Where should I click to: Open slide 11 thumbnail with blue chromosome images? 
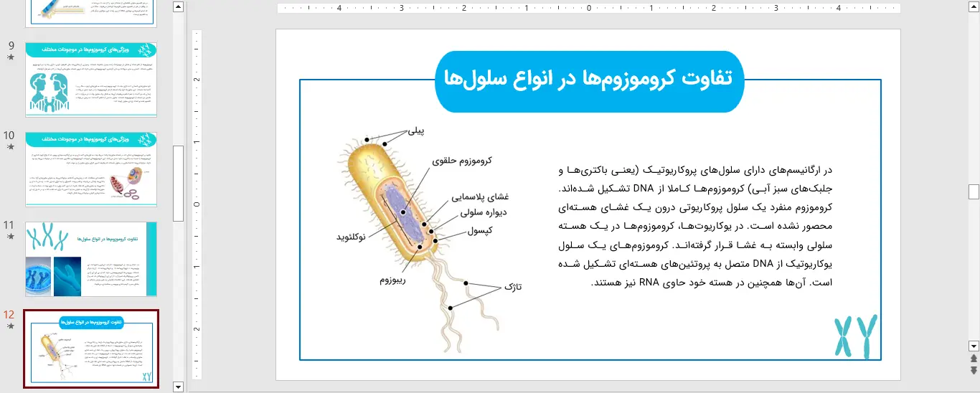(91, 259)
